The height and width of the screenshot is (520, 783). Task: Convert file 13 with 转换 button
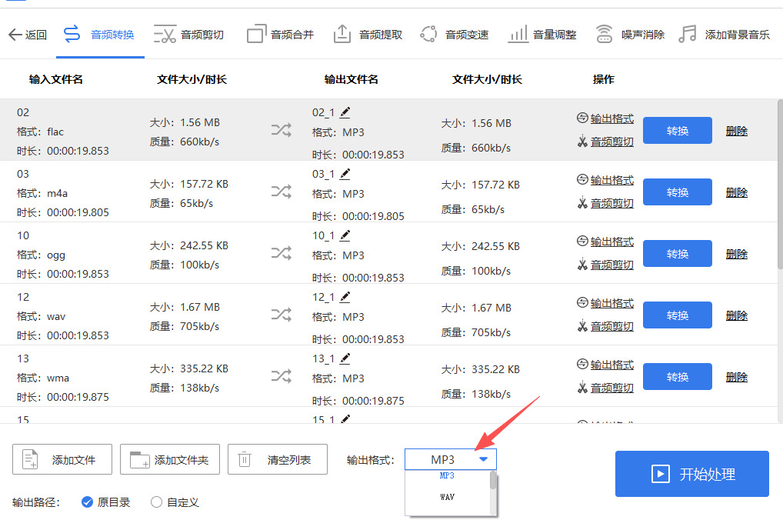tap(677, 376)
